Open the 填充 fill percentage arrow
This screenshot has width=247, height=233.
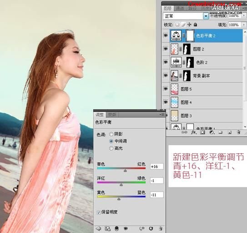(244, 25)
